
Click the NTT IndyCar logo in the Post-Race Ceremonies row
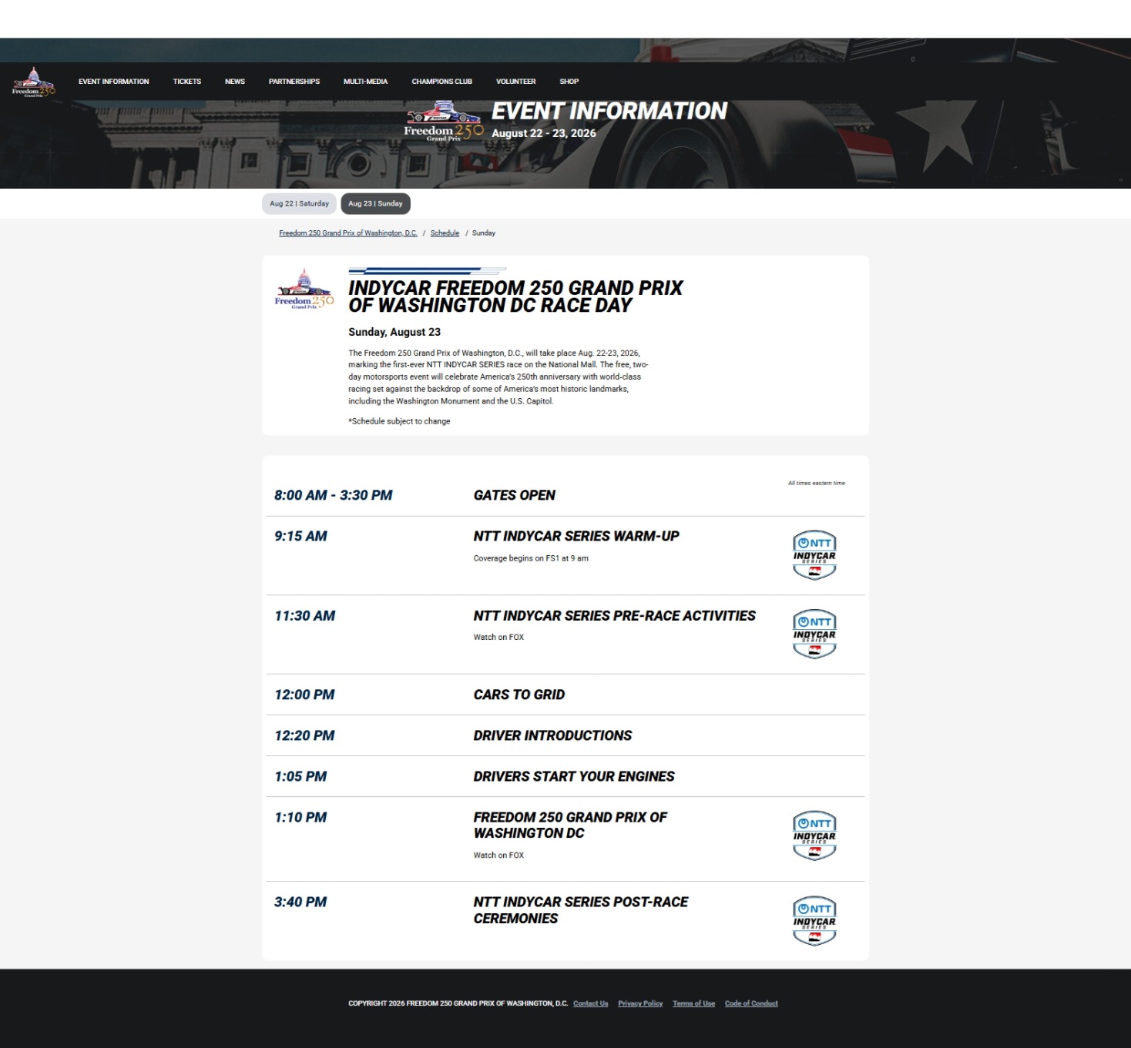[814, 920]
